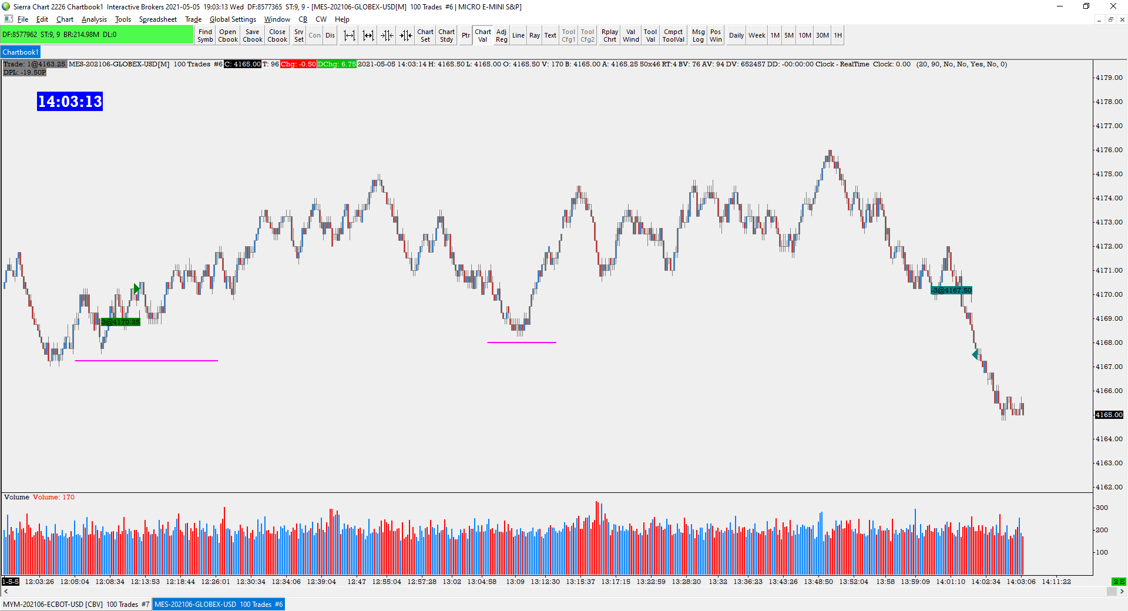Toggle the Chart Val tool
This screenshot has height=611, width=1128.
pos(483,35)
